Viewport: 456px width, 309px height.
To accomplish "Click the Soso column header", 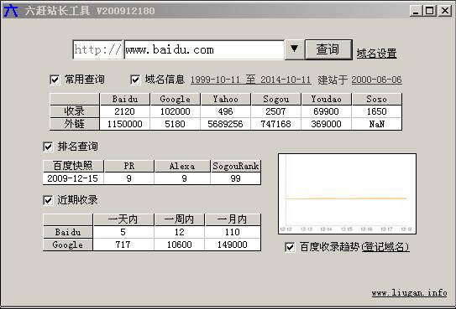I will click(376, 99).
